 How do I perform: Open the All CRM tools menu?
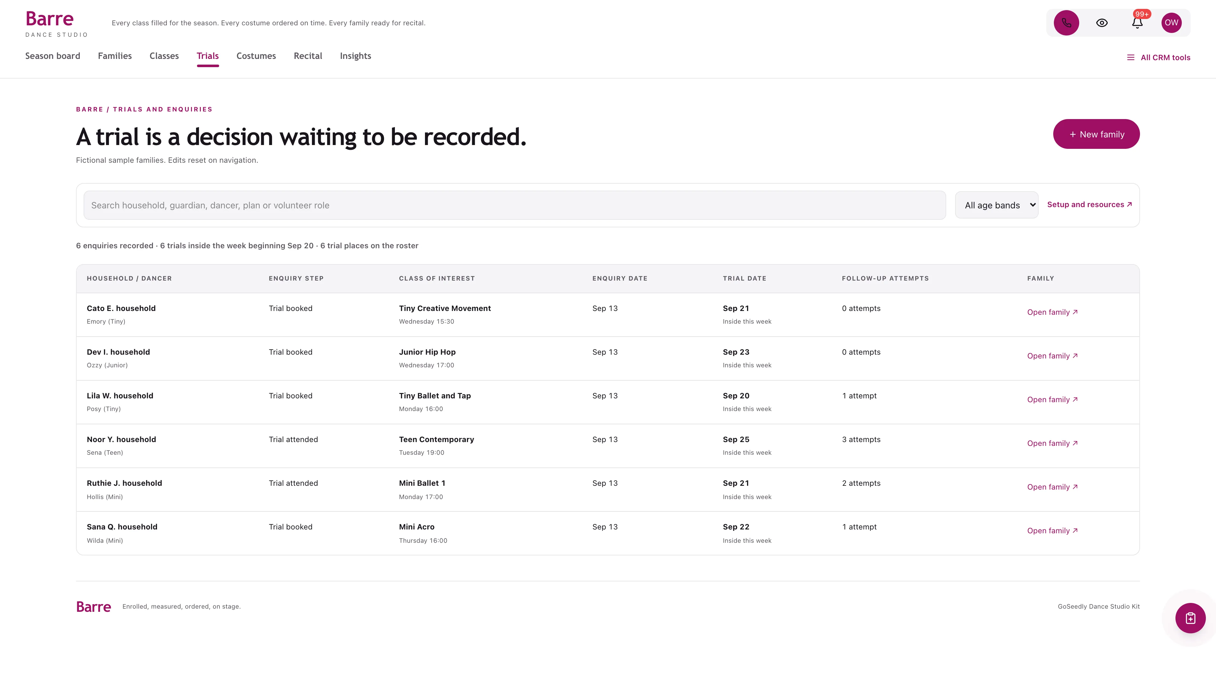point(1158,58)
